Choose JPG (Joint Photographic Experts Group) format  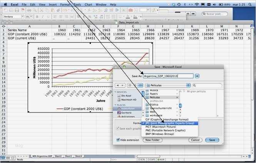(170, 123)
